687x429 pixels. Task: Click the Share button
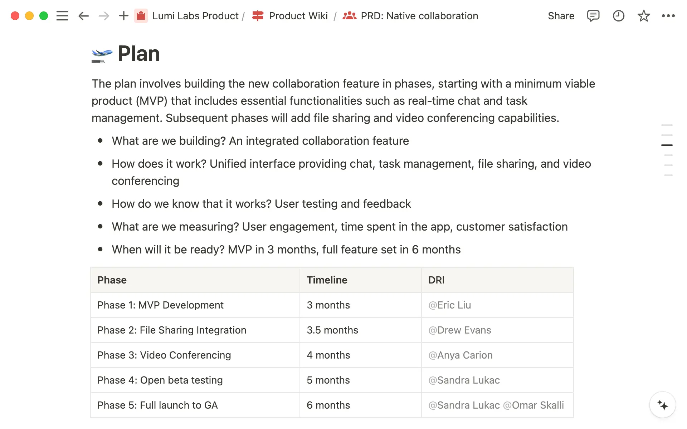[x=561, y=16]
